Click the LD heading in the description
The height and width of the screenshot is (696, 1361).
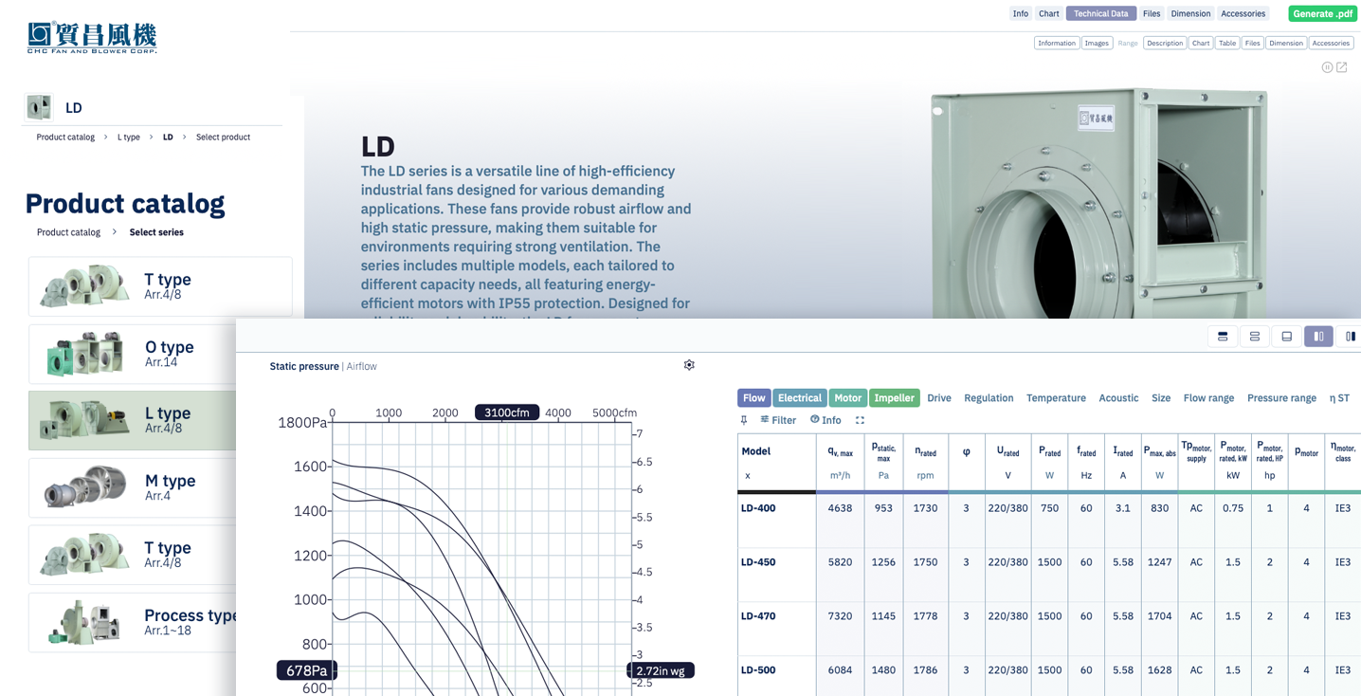(378, 147)
